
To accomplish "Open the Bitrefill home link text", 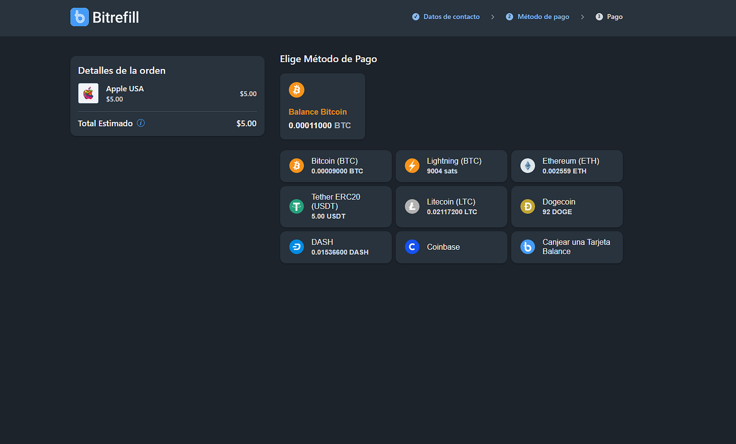I will [116, 17].
